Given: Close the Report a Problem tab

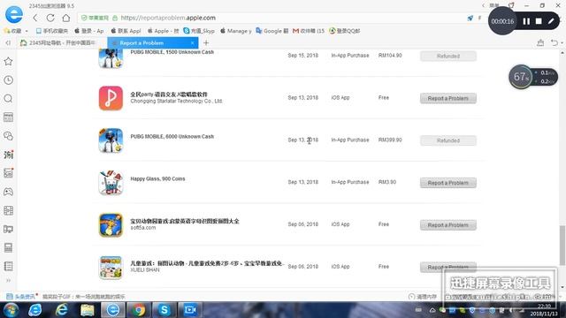Looking at the screenshot, I should (193, 43).
